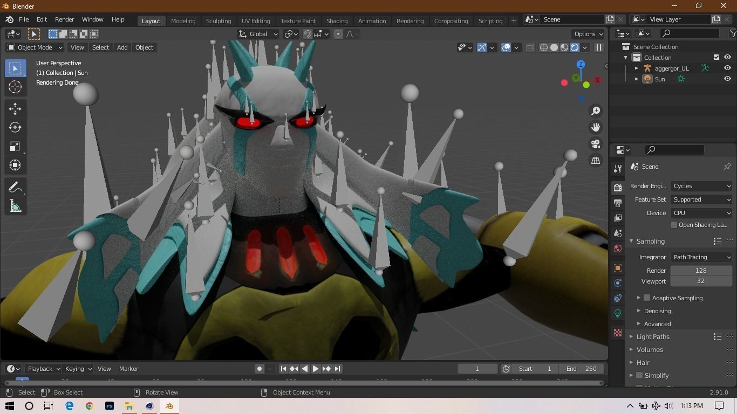The image size is (737, 414).
Task: Open the Playback popover in timeline
Action: (x=44, y=369)
